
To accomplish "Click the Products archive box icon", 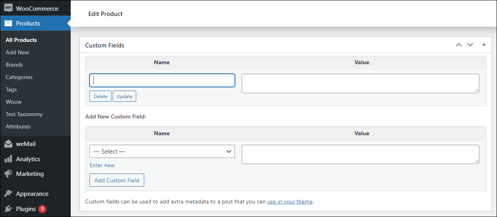I will click(x=8, y=24).
